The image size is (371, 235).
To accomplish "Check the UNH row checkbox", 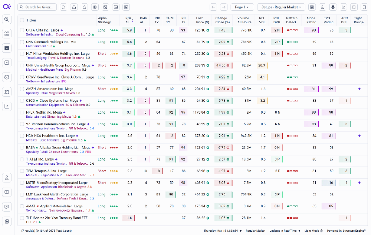I will coord(22,66).
